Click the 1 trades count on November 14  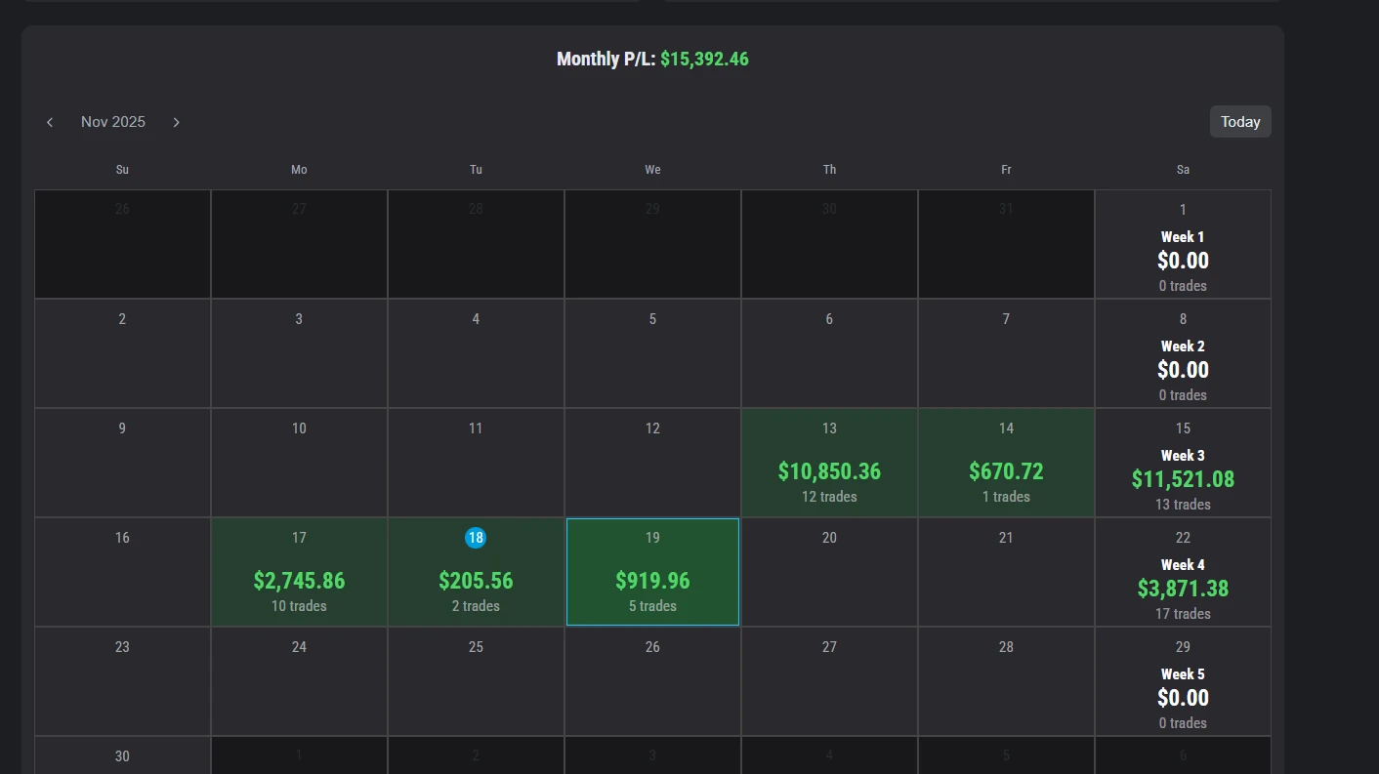[x=1006, y=497]
